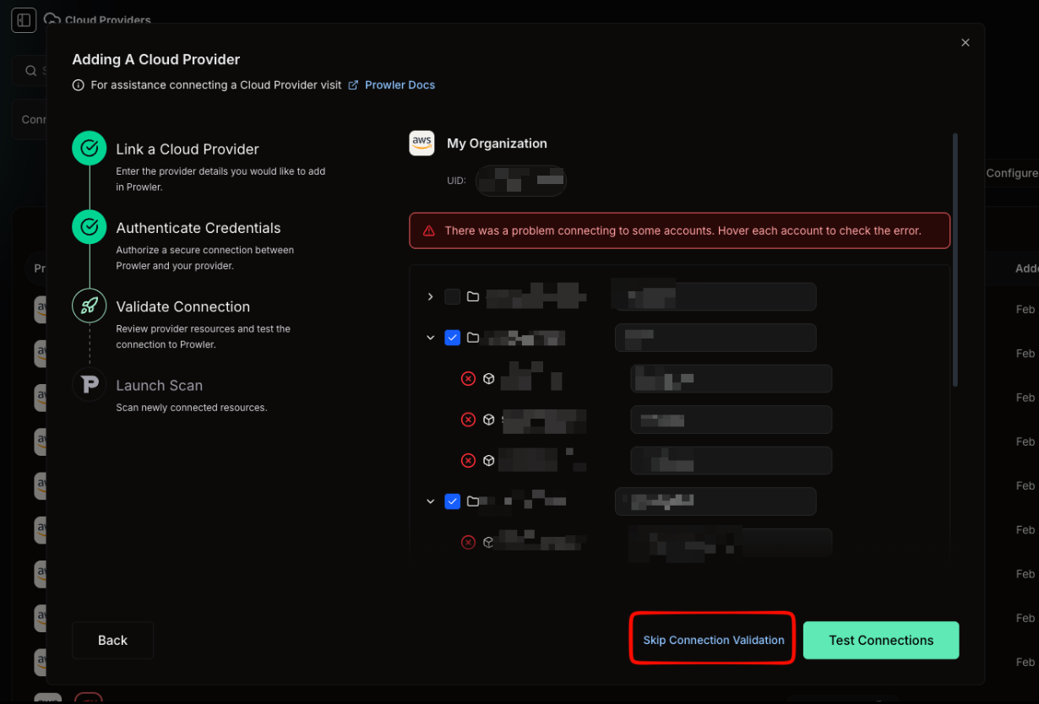Viewport: 1039px width, 704px height.
Task: Uncheck the second organizational unit's checkbox
Action: (x=452, y=338)
